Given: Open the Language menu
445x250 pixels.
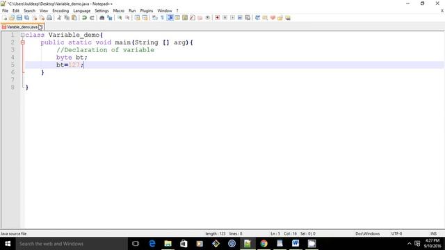Looking at the screenshot, I should pyautogui.click(x=82, y=10).
